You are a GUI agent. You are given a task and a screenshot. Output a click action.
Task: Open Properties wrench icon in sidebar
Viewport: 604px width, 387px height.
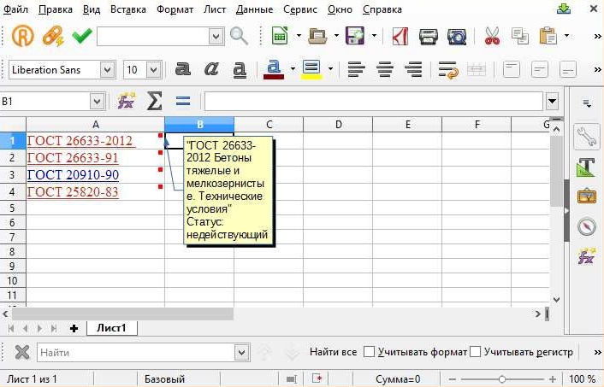tap(586, 136)
